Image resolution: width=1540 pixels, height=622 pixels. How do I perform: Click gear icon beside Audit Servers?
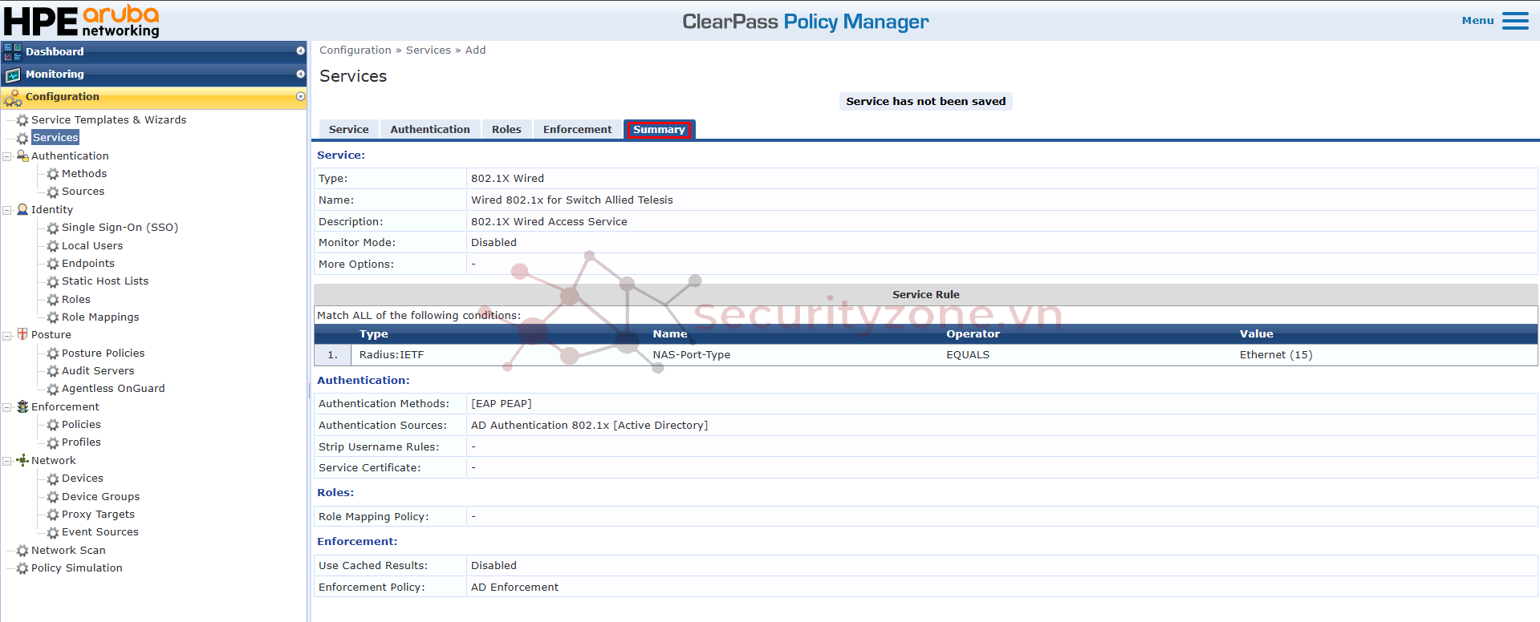pyautogui.click(x=53, y=371)
